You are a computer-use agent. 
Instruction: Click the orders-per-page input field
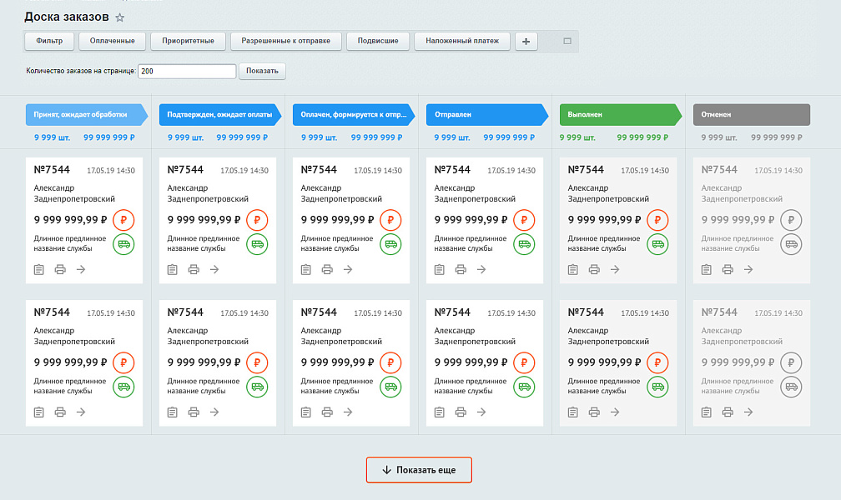point(187,72)
